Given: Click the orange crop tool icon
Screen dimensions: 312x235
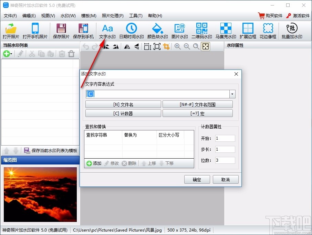Looking at the screenshot, I should click(166, 47).
